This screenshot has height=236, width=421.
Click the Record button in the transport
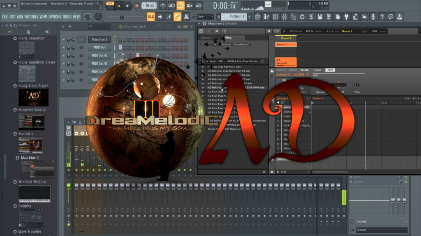pos(136,6)
